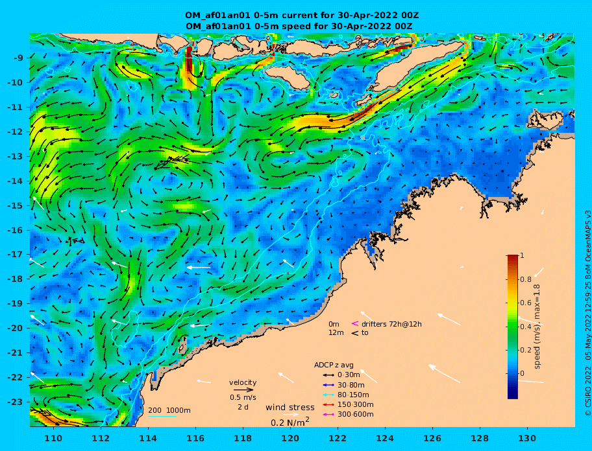Click longitude axis label 124
Viewport: 592px width, 451px height.
[385, 438]
